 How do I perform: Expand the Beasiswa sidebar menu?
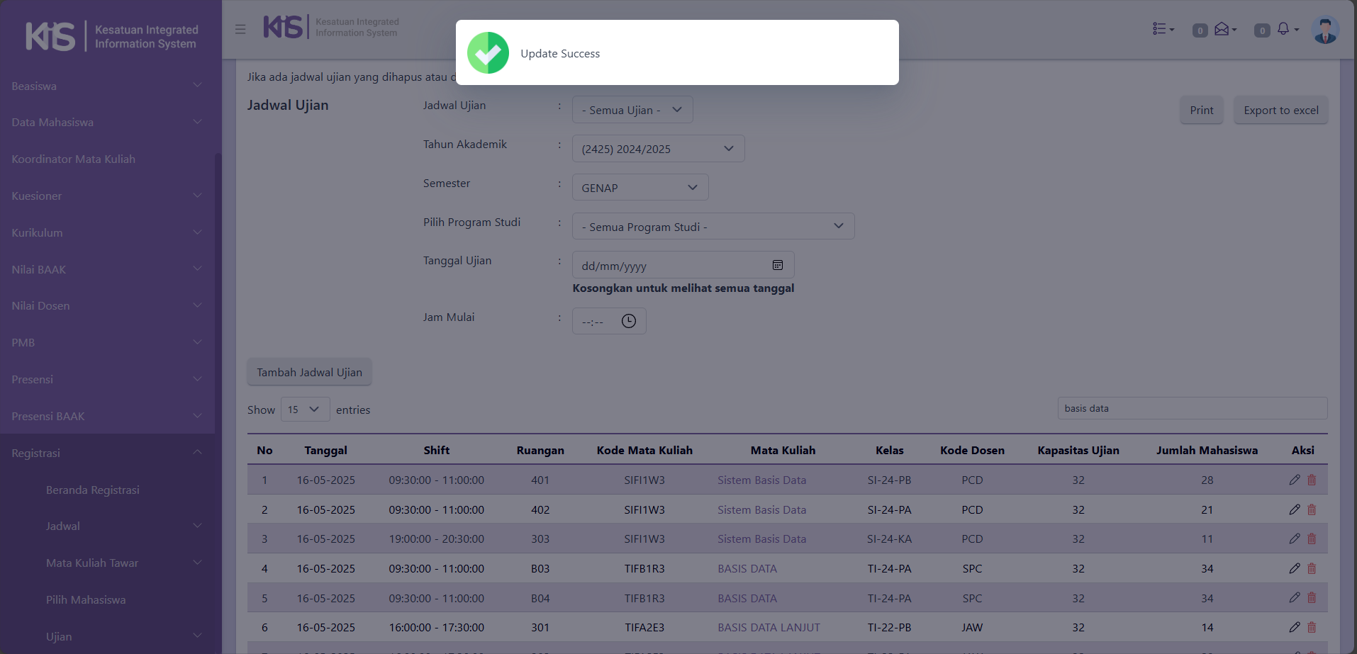pos(106,86)
